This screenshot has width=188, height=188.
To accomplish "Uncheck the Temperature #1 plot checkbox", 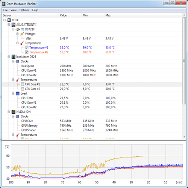I will [27, 47].
